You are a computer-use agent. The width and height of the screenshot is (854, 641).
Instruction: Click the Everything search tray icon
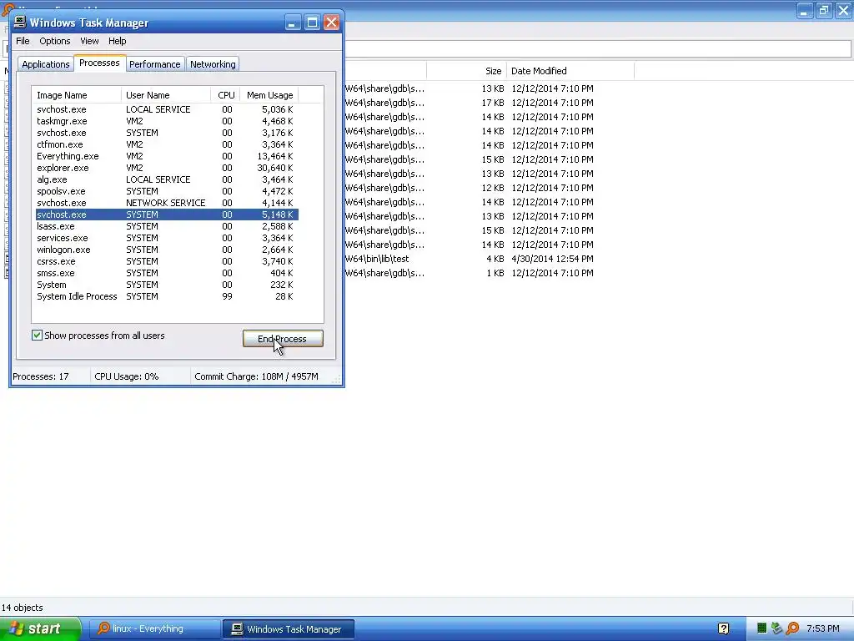[792, 628]
